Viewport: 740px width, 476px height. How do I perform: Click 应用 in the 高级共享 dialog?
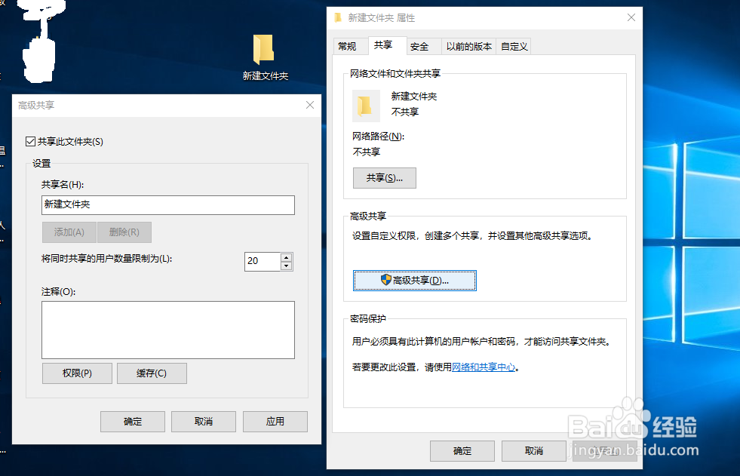pos(275,421)
